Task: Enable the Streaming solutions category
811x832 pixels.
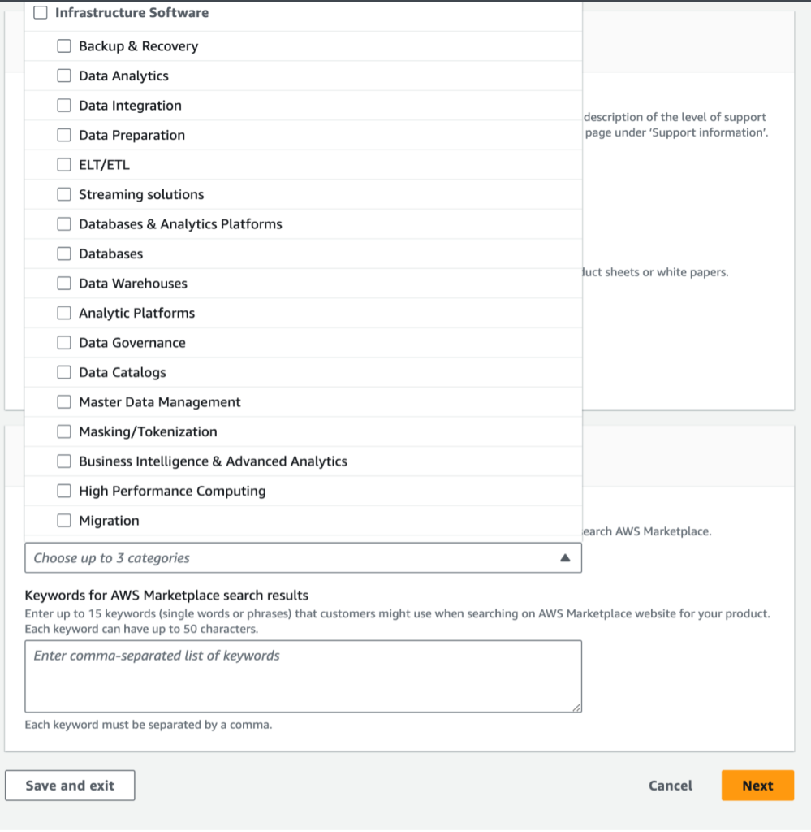Action: pyautogui.click(x=64, y=193)
